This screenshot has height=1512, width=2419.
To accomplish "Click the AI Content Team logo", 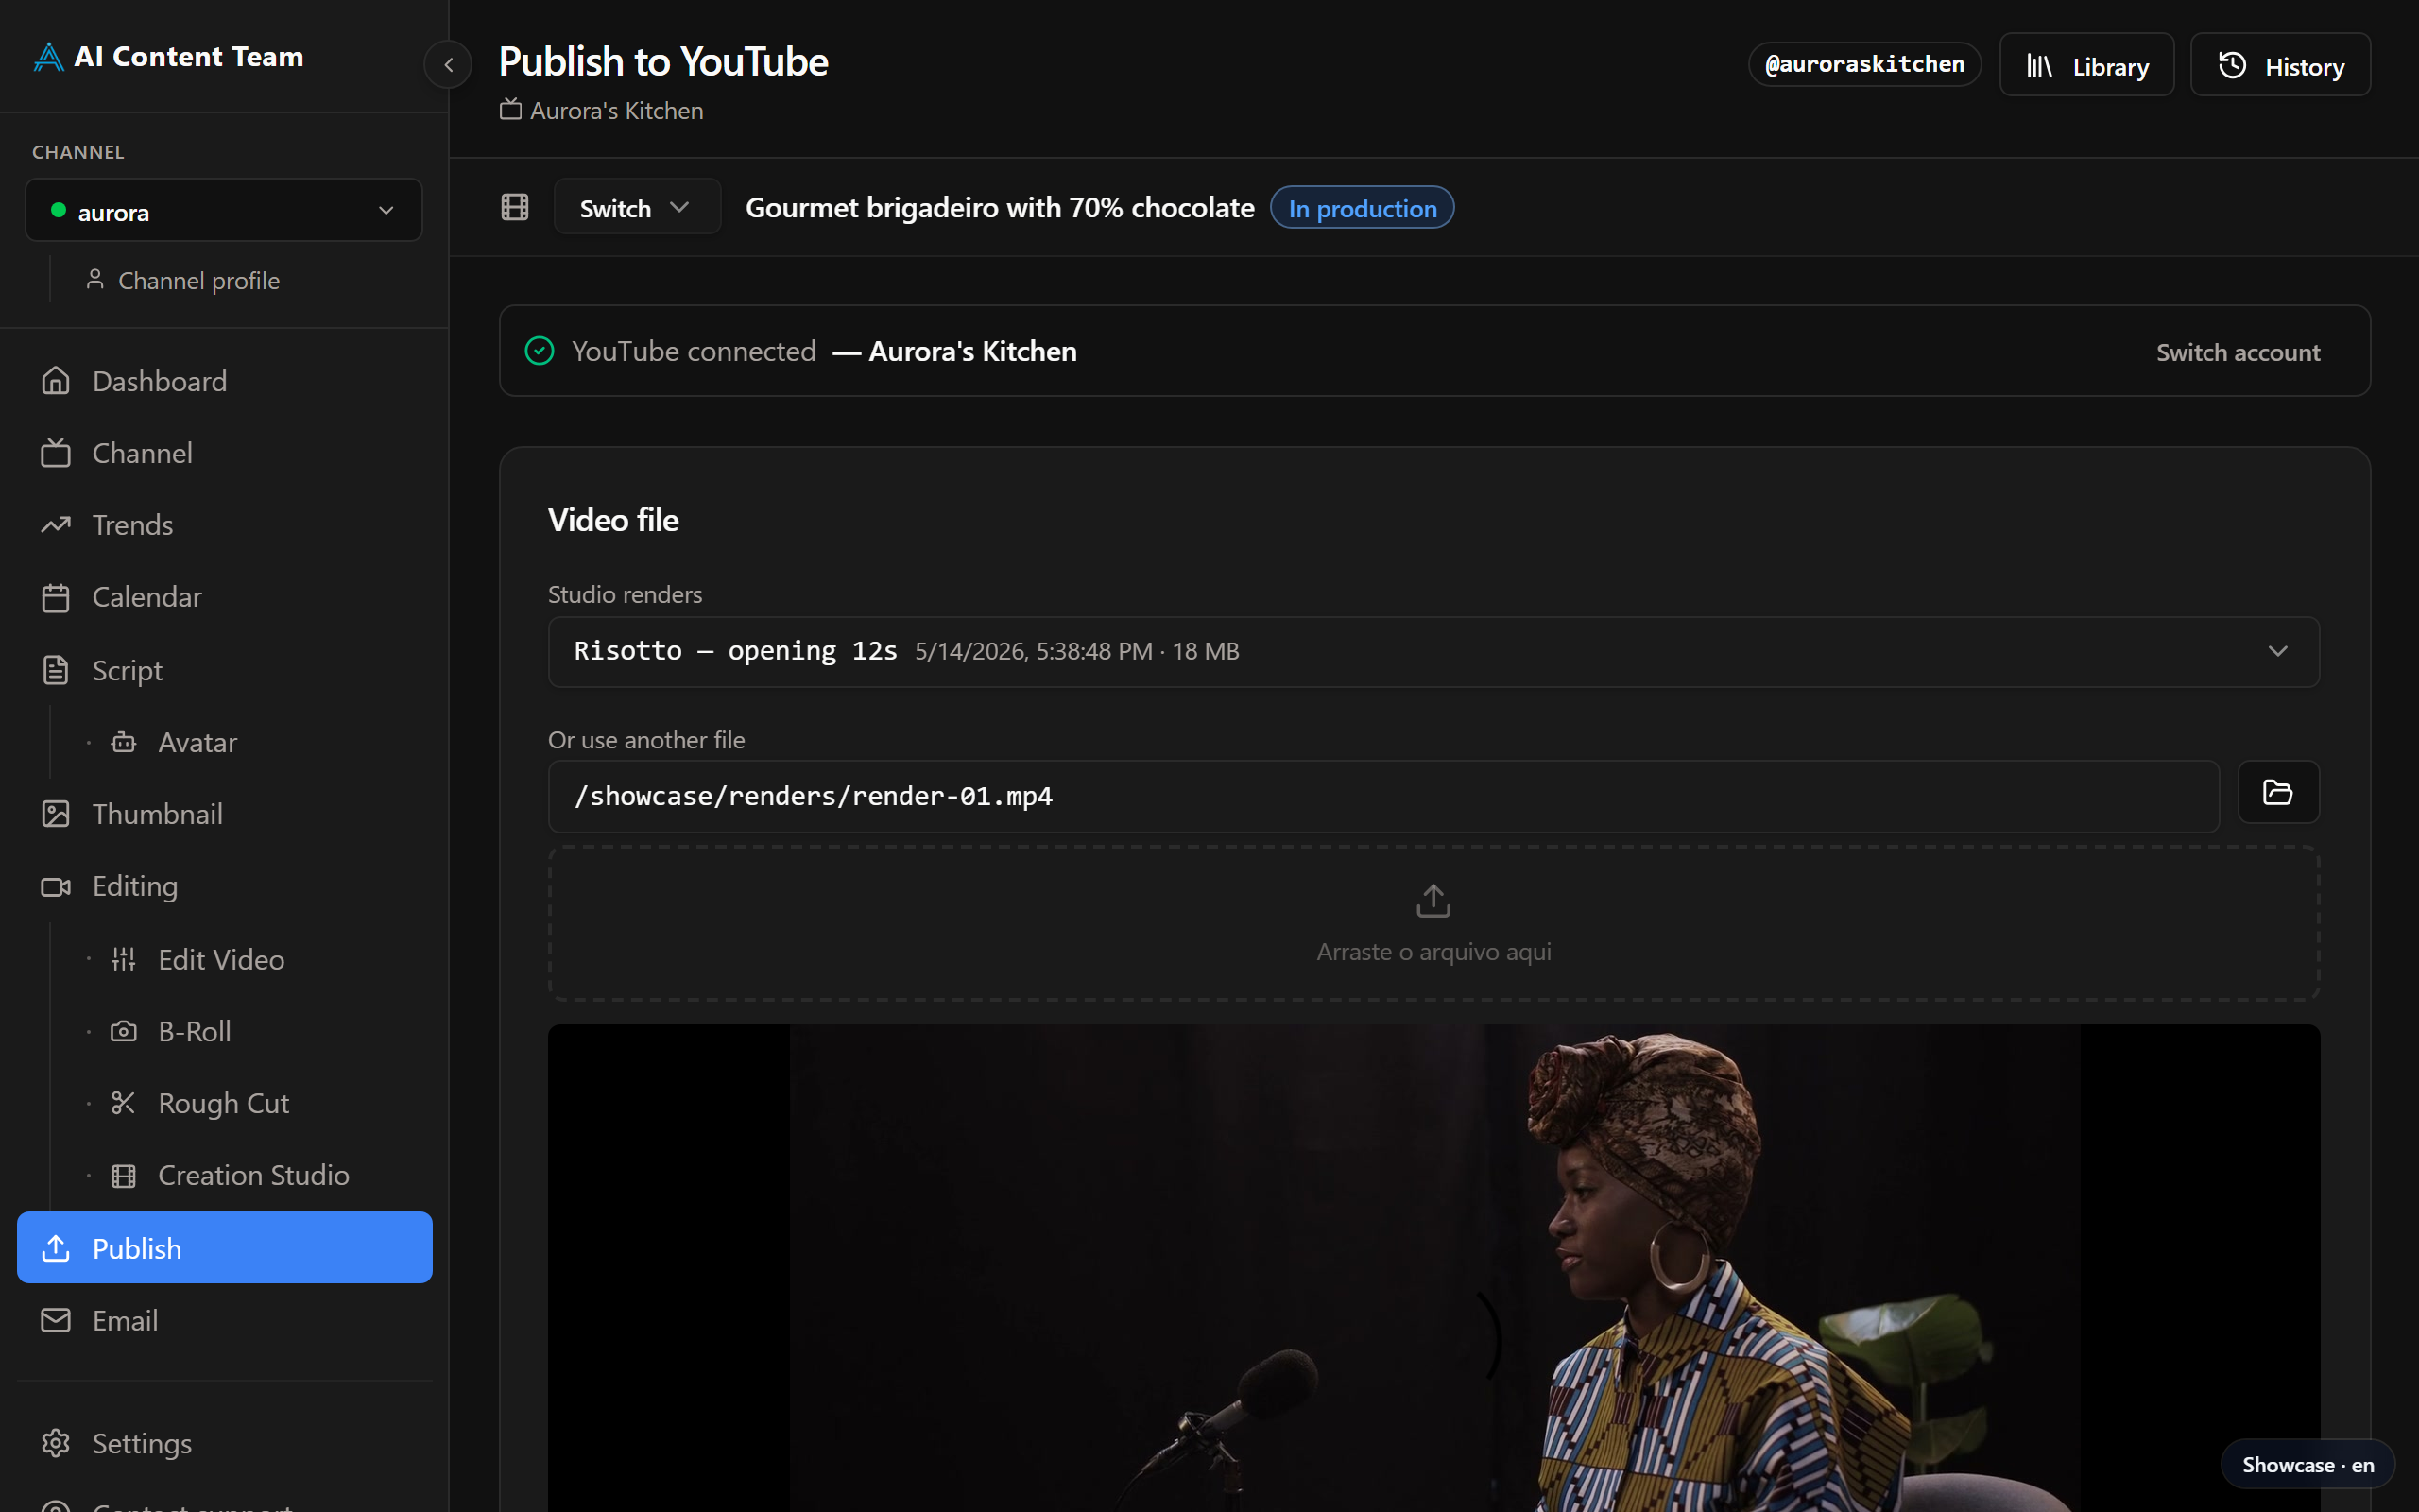I will tap(168, 57).
